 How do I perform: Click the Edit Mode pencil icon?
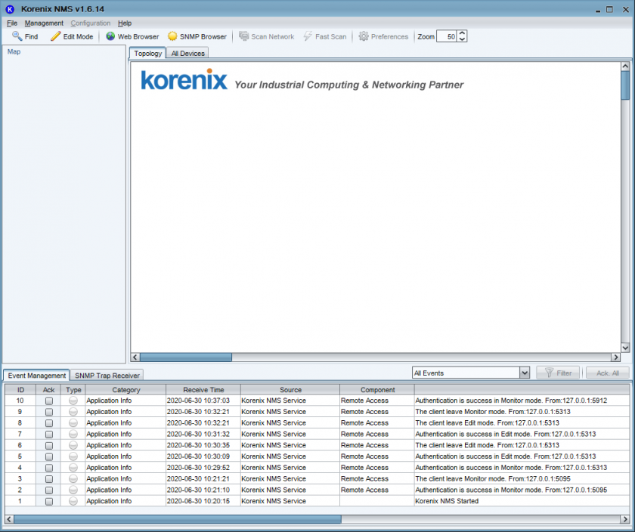pyautogui.click(x=55, y=36)
